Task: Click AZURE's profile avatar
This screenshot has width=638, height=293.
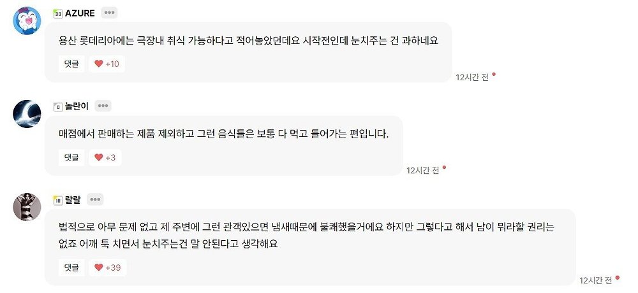Action: (x=27, y=20)
